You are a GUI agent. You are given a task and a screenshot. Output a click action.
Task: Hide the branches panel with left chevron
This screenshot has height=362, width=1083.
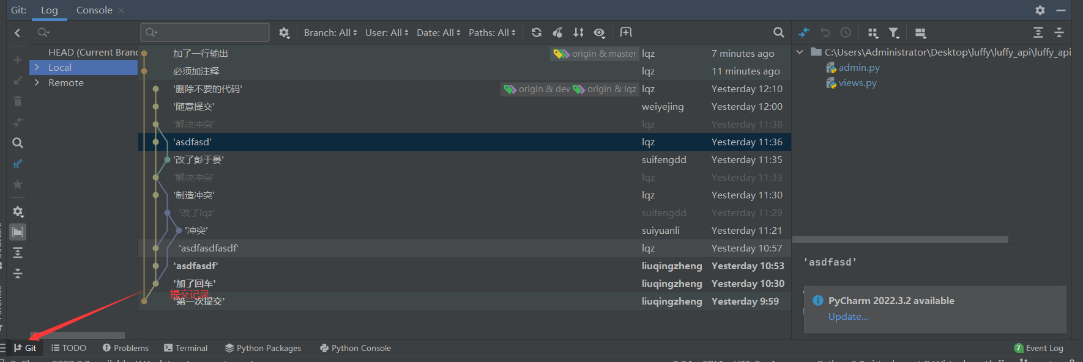(17, 33)
